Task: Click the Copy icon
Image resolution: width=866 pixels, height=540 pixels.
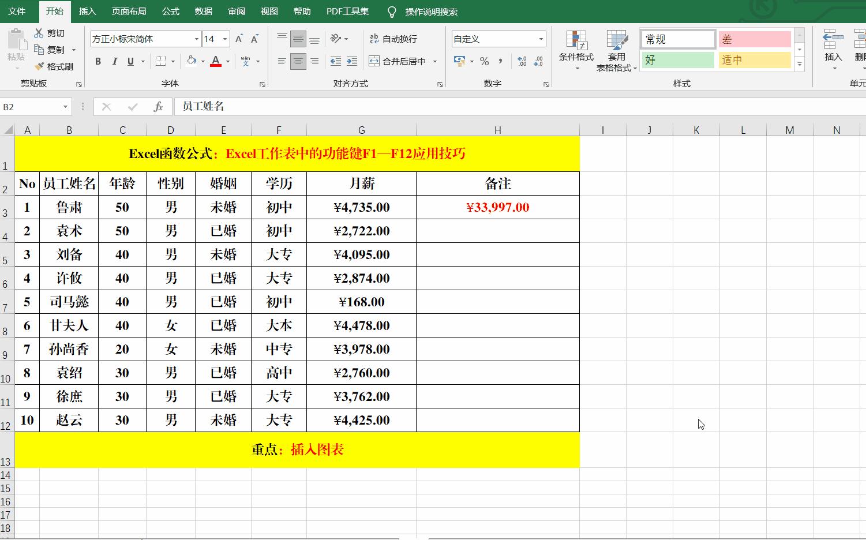Action: pos(39,49)
